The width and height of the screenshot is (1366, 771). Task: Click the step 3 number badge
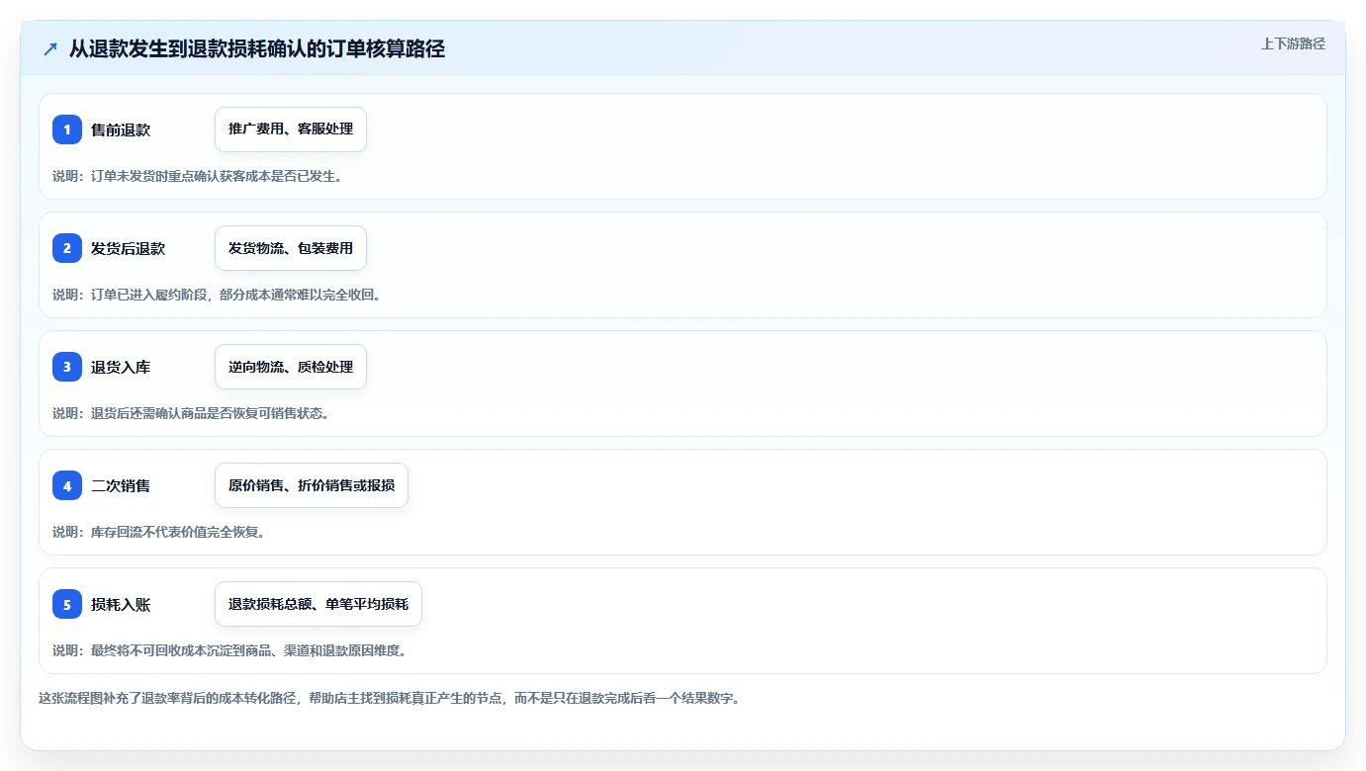tap(67, 367)
